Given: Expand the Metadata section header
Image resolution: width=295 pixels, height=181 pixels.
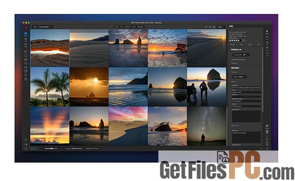Looking at the screenshot, I should [x=235, y=68].
